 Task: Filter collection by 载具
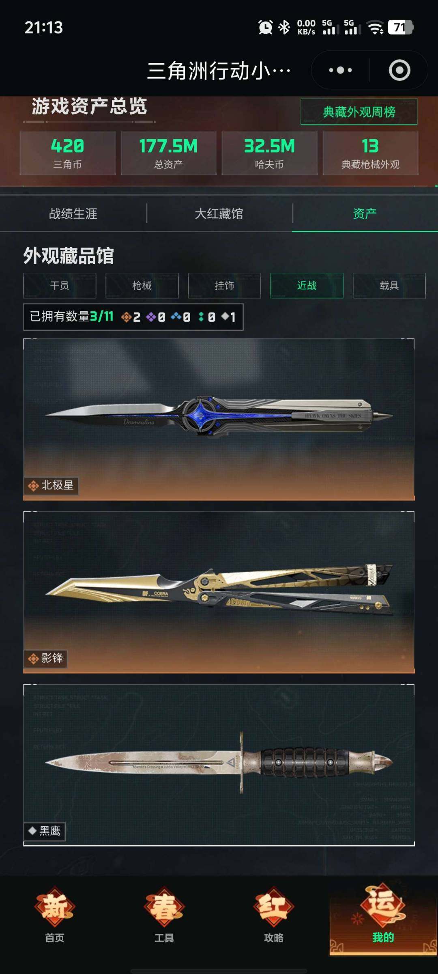point(389,286)
